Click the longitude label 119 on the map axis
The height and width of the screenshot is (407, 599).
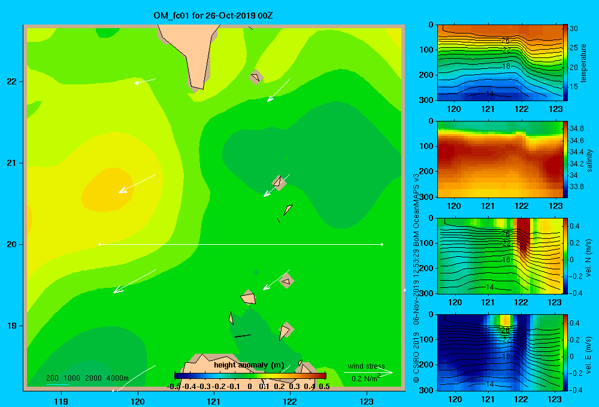point(61,401)
